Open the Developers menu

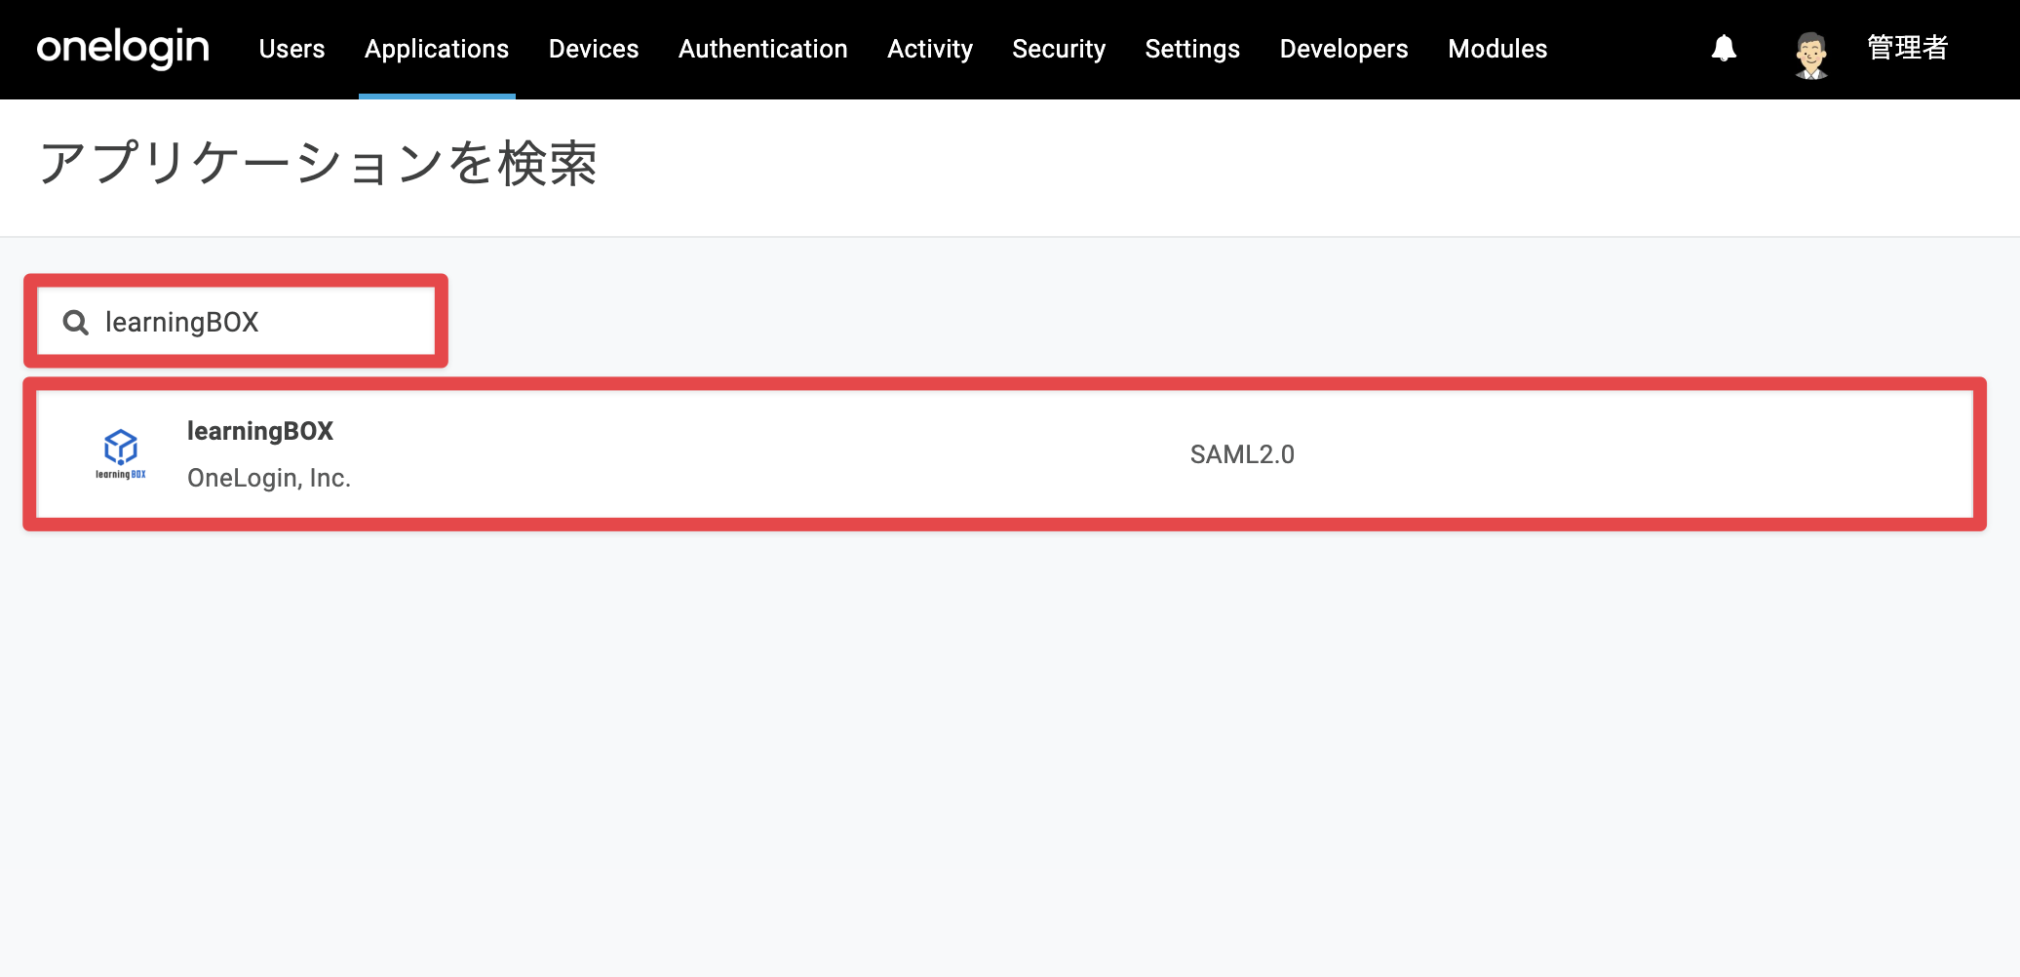point(1343,49)
